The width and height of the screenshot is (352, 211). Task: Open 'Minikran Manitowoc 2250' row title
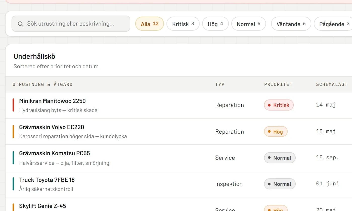coord(52,101)
